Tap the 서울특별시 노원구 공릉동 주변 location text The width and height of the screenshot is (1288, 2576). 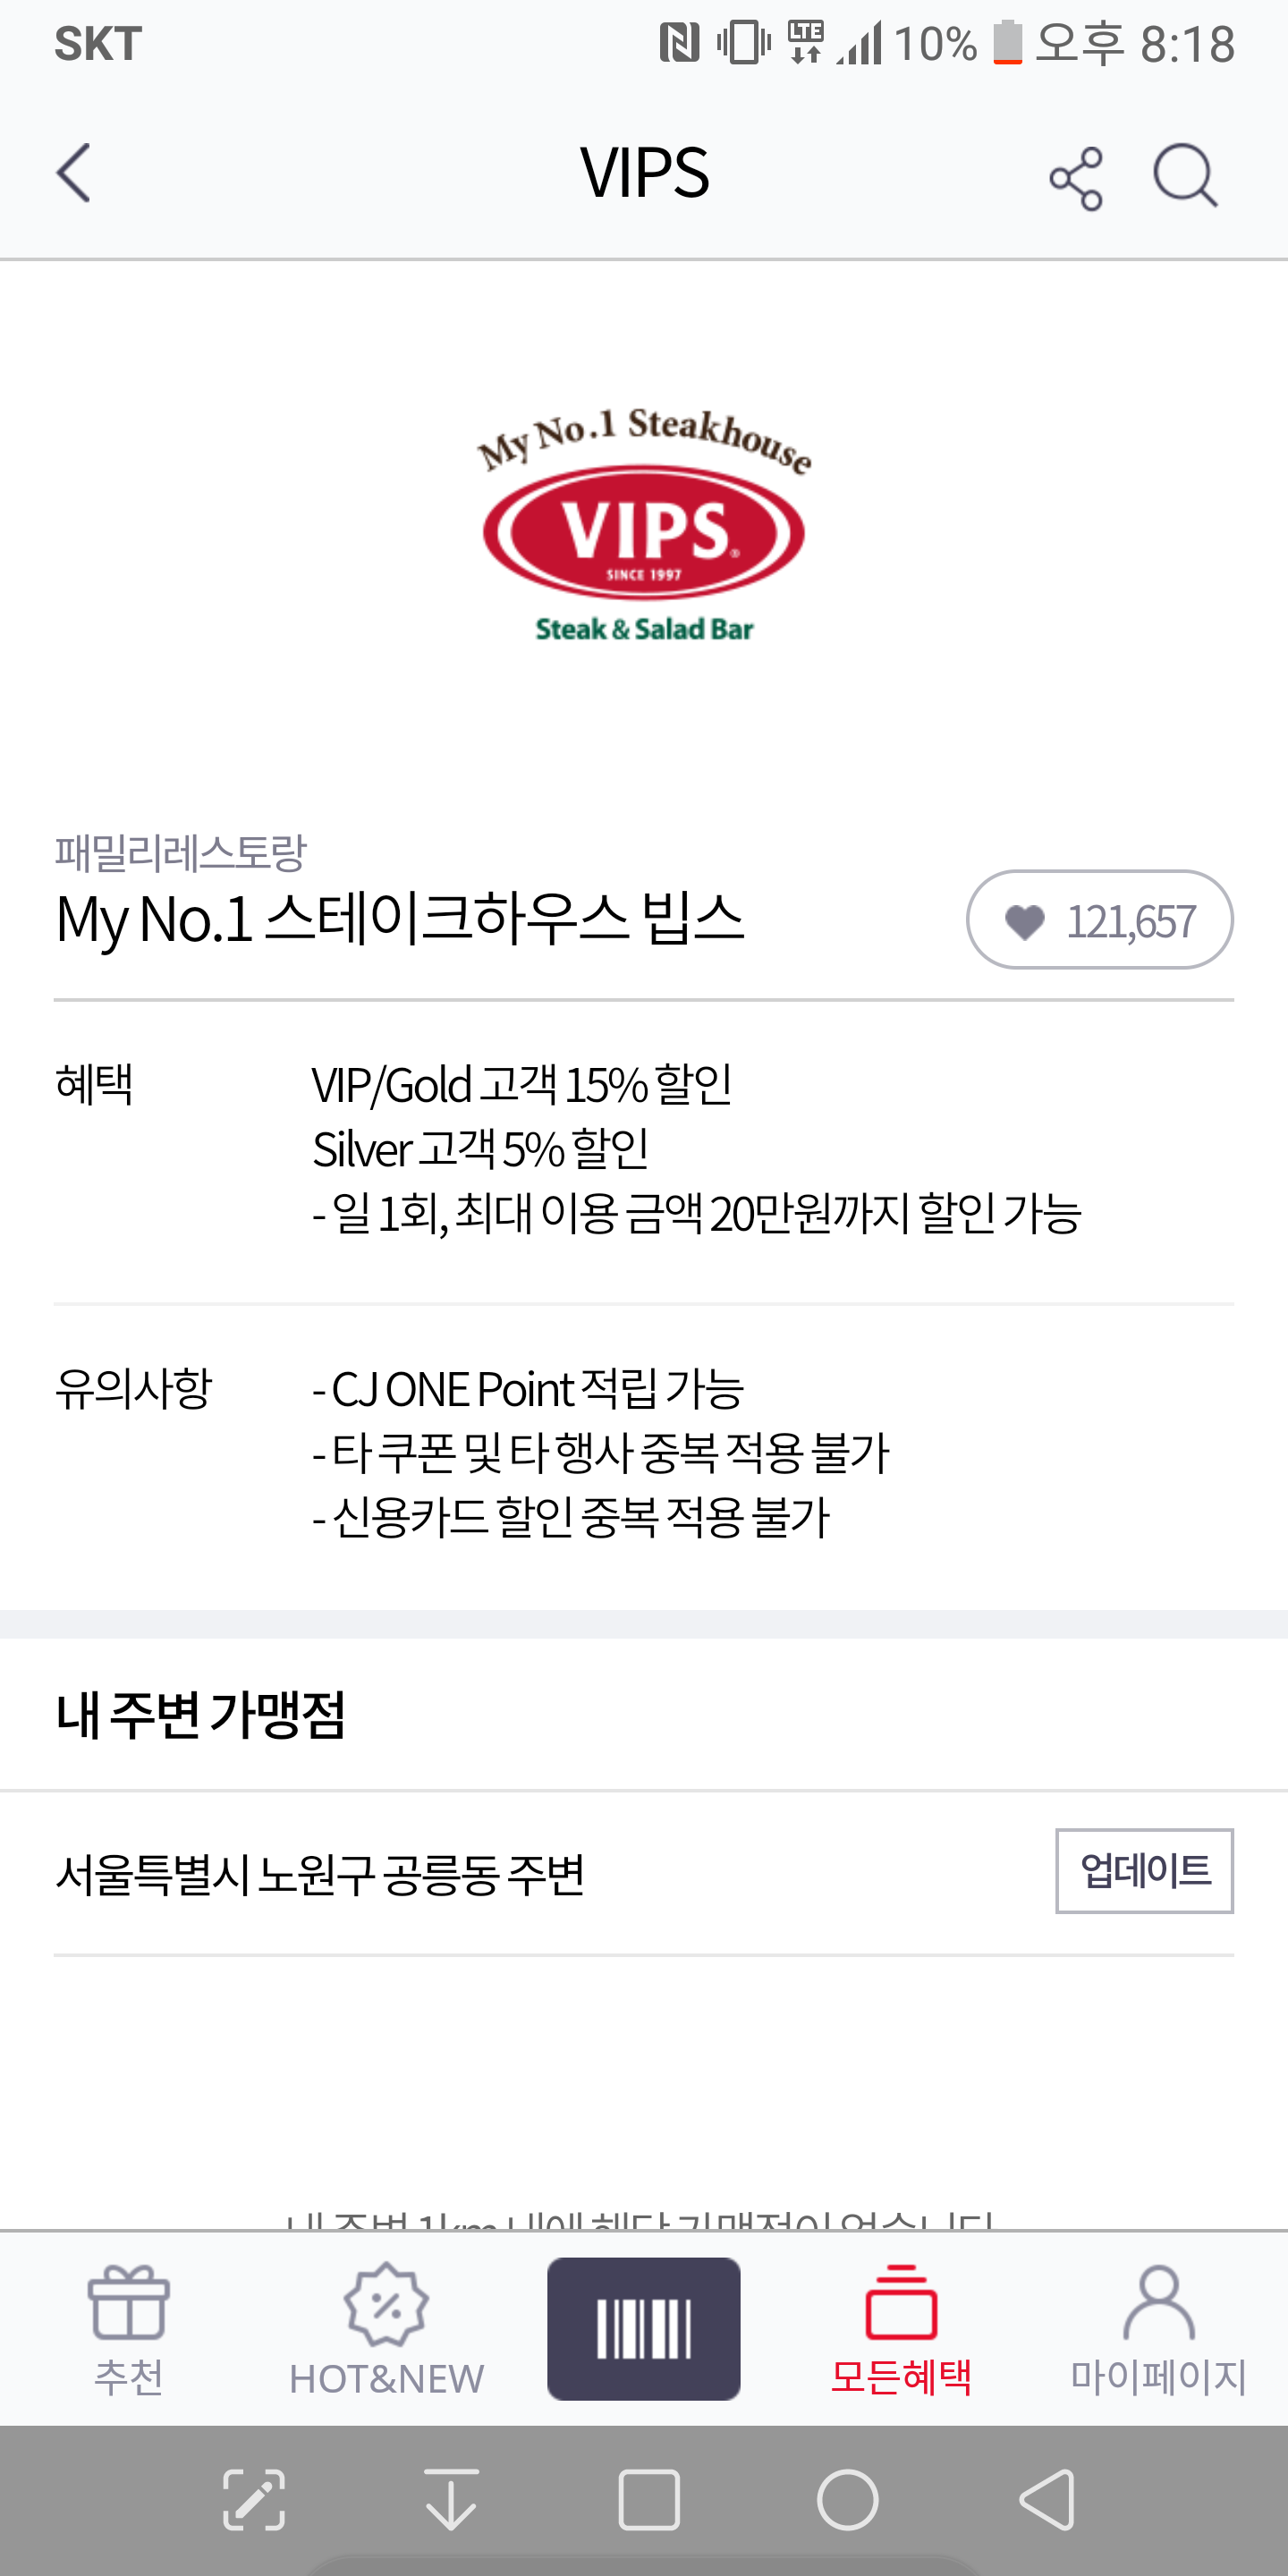(320, 1874)
